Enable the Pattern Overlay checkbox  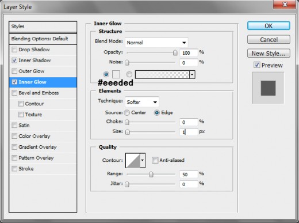pyautogui.click(x=14, y=158)
